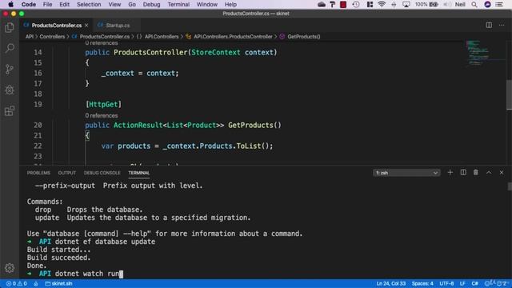Open the battery status in menu bar
Image resolution: width=512 pixels, height=288 pixels.
click(426, 4)
